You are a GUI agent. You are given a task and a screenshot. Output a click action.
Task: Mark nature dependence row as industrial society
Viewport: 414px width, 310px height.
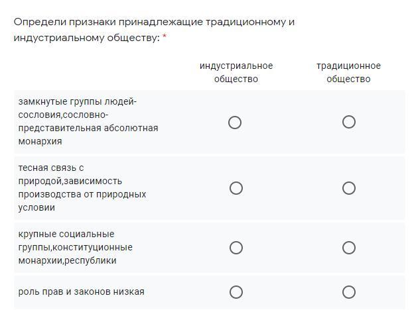coord(236,188)
